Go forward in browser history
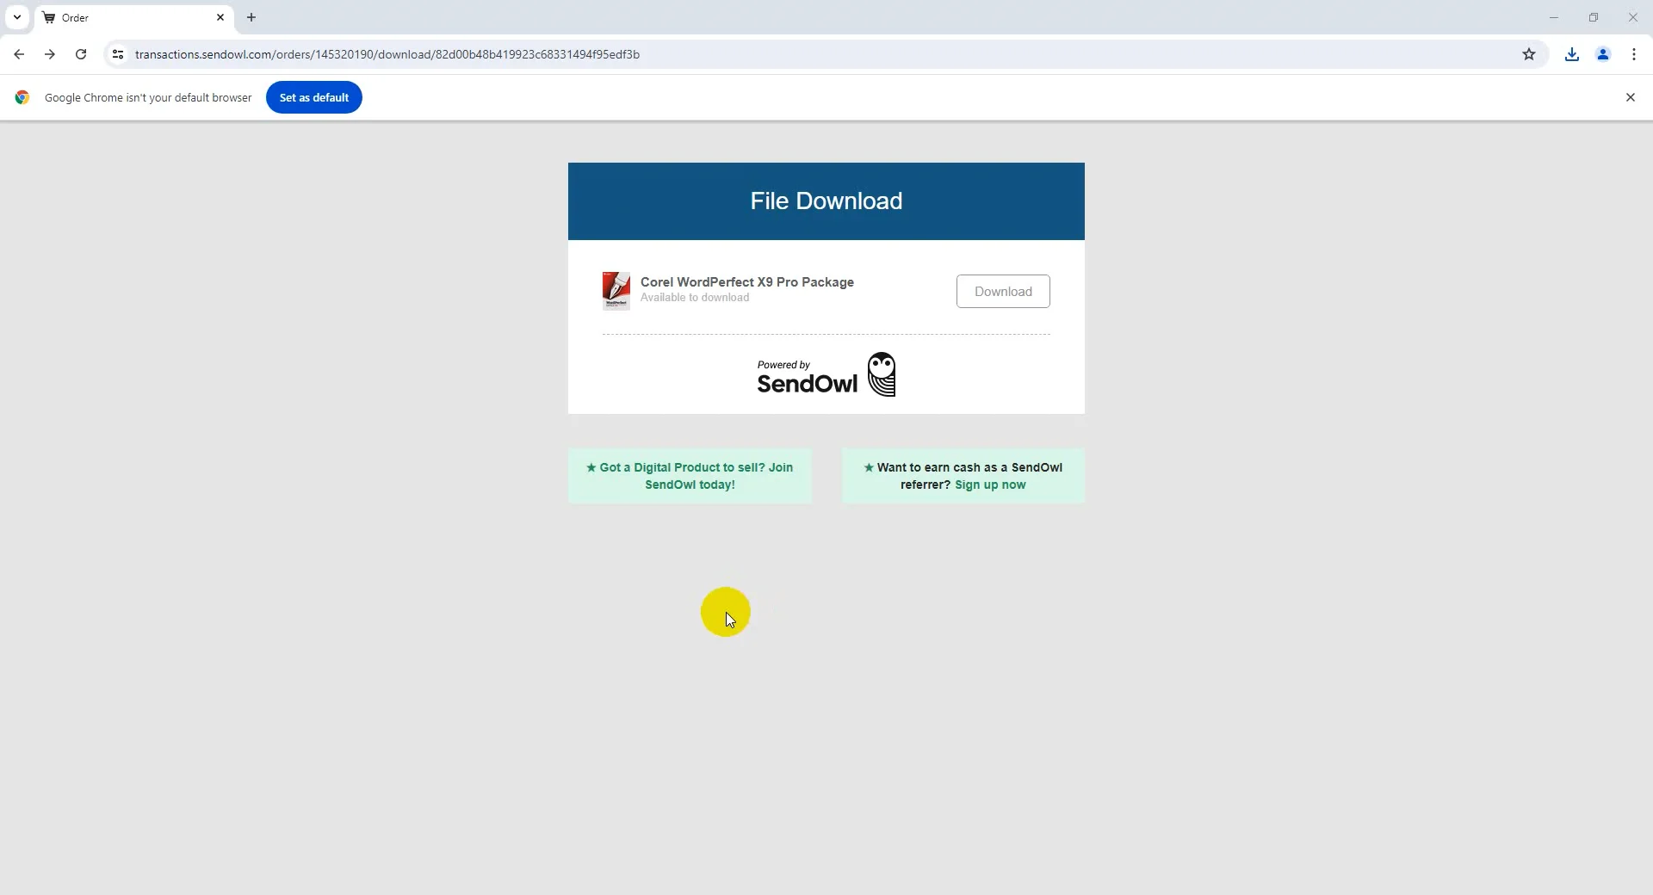This screenshot has height=895, width=1653. 50,54
